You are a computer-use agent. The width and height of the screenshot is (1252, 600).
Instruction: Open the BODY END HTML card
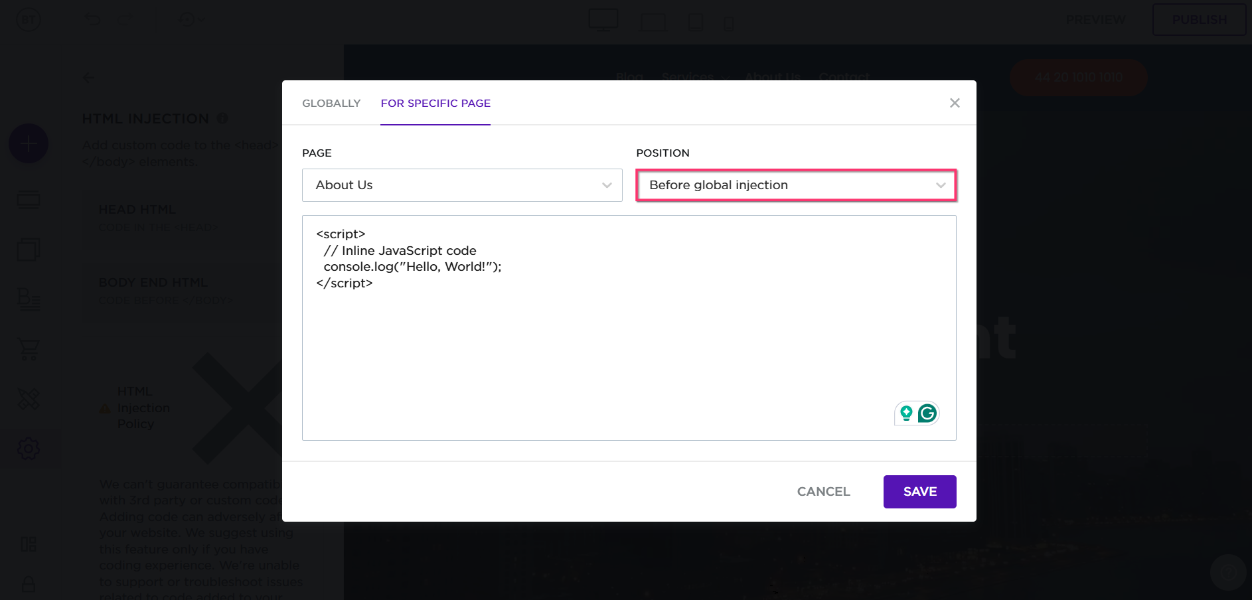[x=183, y=292]
